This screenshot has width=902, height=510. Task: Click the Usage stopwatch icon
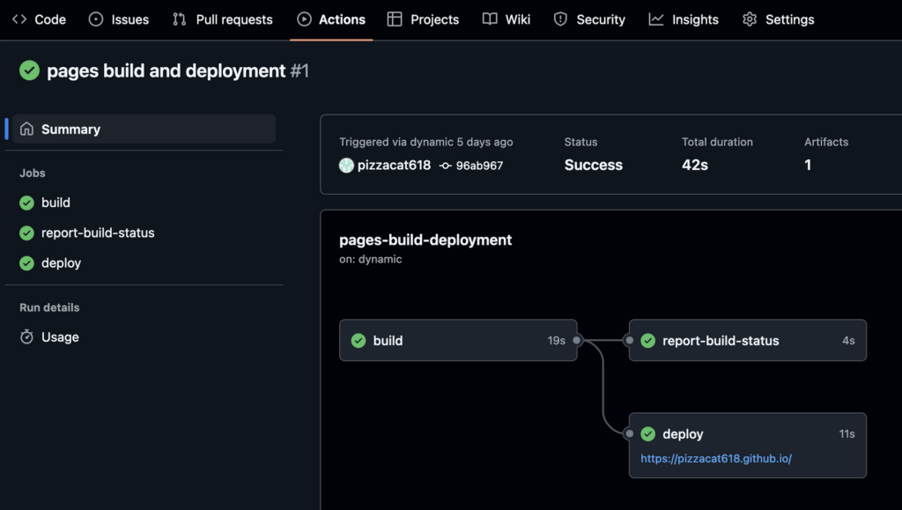click(x=26, y=336)
